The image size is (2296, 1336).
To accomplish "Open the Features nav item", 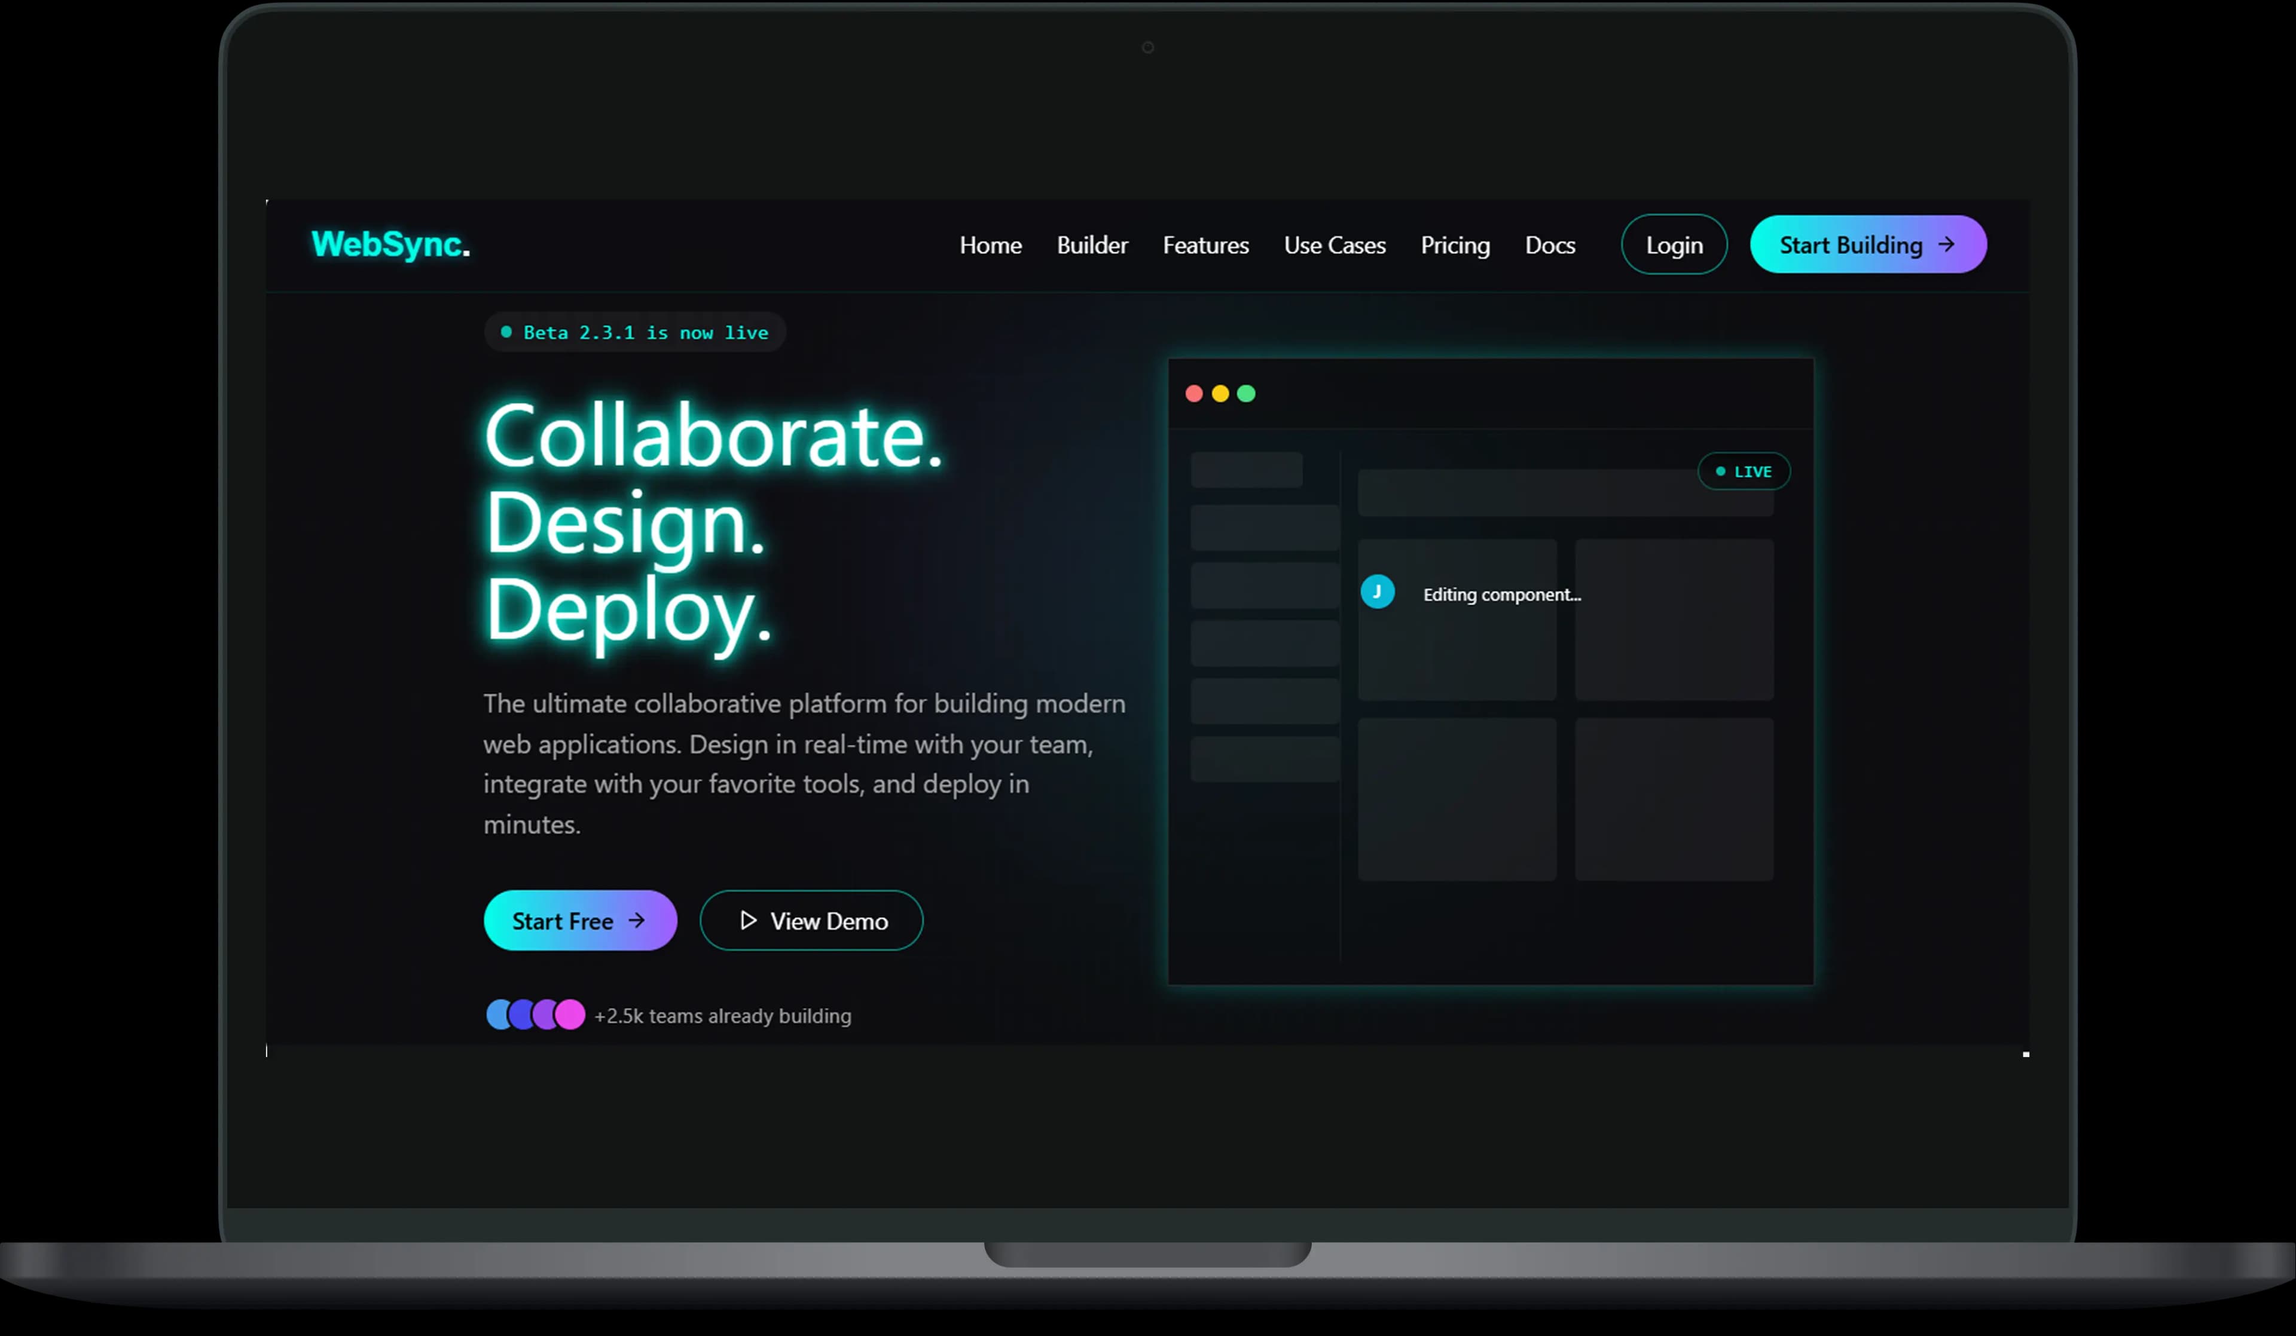I will click(1205, 245).
